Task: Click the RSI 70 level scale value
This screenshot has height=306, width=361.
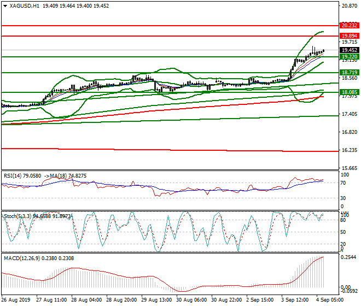Action: [x=343, y=183]
